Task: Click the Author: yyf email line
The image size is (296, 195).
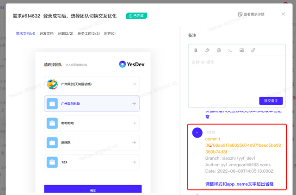Action: [x=238, y=165]
